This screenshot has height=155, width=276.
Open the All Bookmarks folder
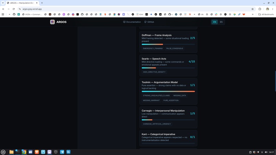click(266, 14)
